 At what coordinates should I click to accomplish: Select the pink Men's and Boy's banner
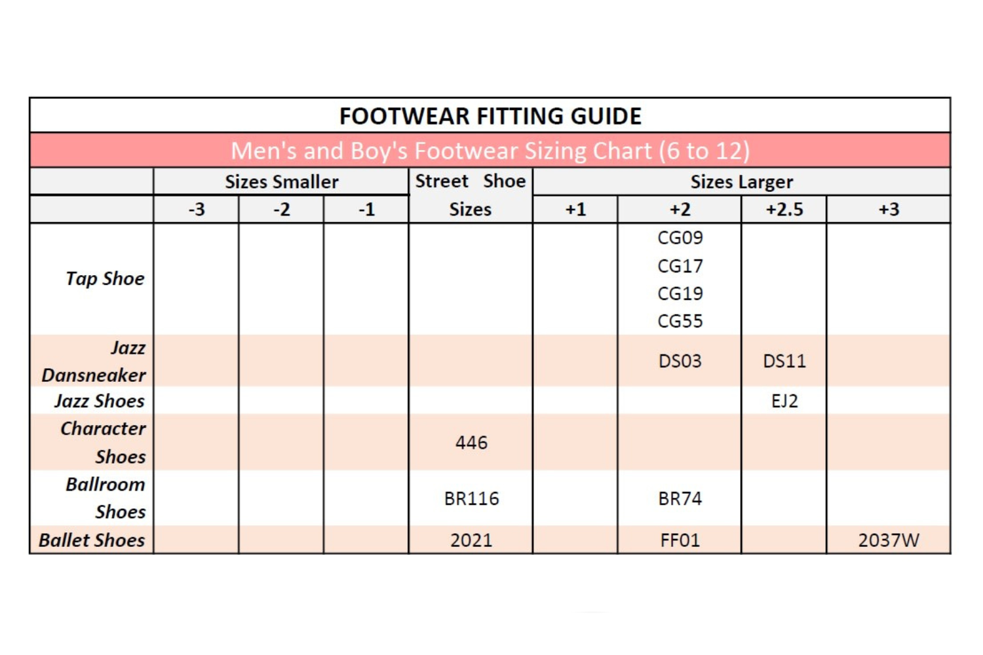490,151
